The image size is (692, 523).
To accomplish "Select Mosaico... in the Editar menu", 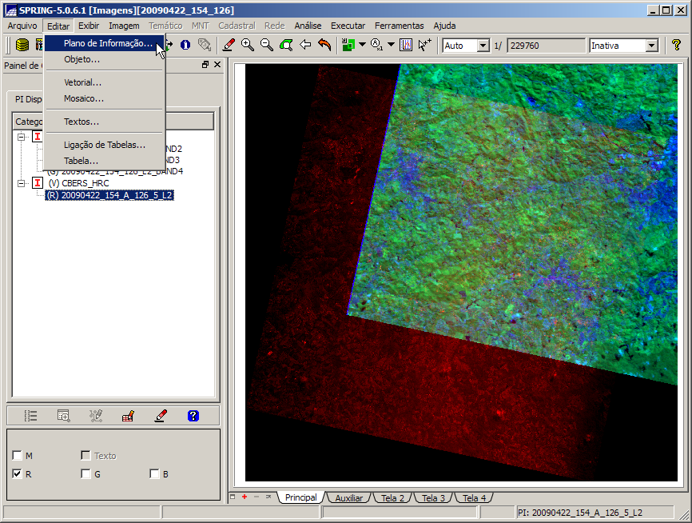I will coord(84,98).
